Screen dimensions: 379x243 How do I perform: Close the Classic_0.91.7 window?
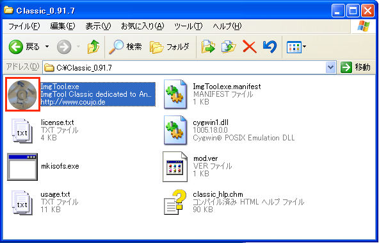[x=367, y=11]
